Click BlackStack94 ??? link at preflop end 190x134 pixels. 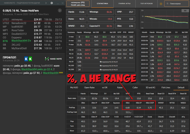[53, 73]
